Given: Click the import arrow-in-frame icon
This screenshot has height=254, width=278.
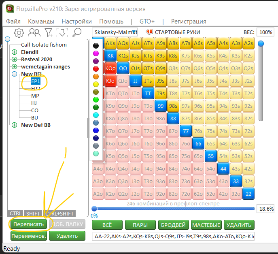Looking at the screenshot, I should coord(62,32).
